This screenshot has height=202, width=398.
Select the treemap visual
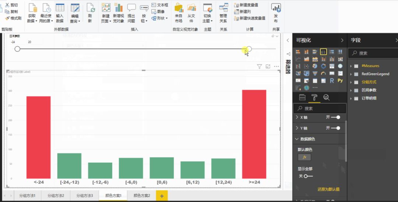coord(332,66)
